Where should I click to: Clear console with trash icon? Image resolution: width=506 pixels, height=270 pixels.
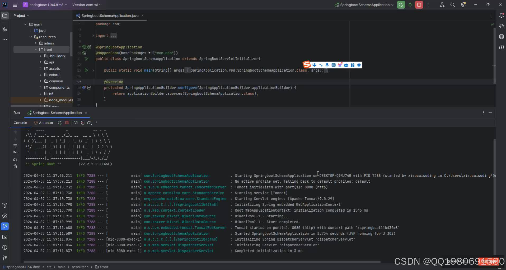pyautogui.click(x=15, y=166)
